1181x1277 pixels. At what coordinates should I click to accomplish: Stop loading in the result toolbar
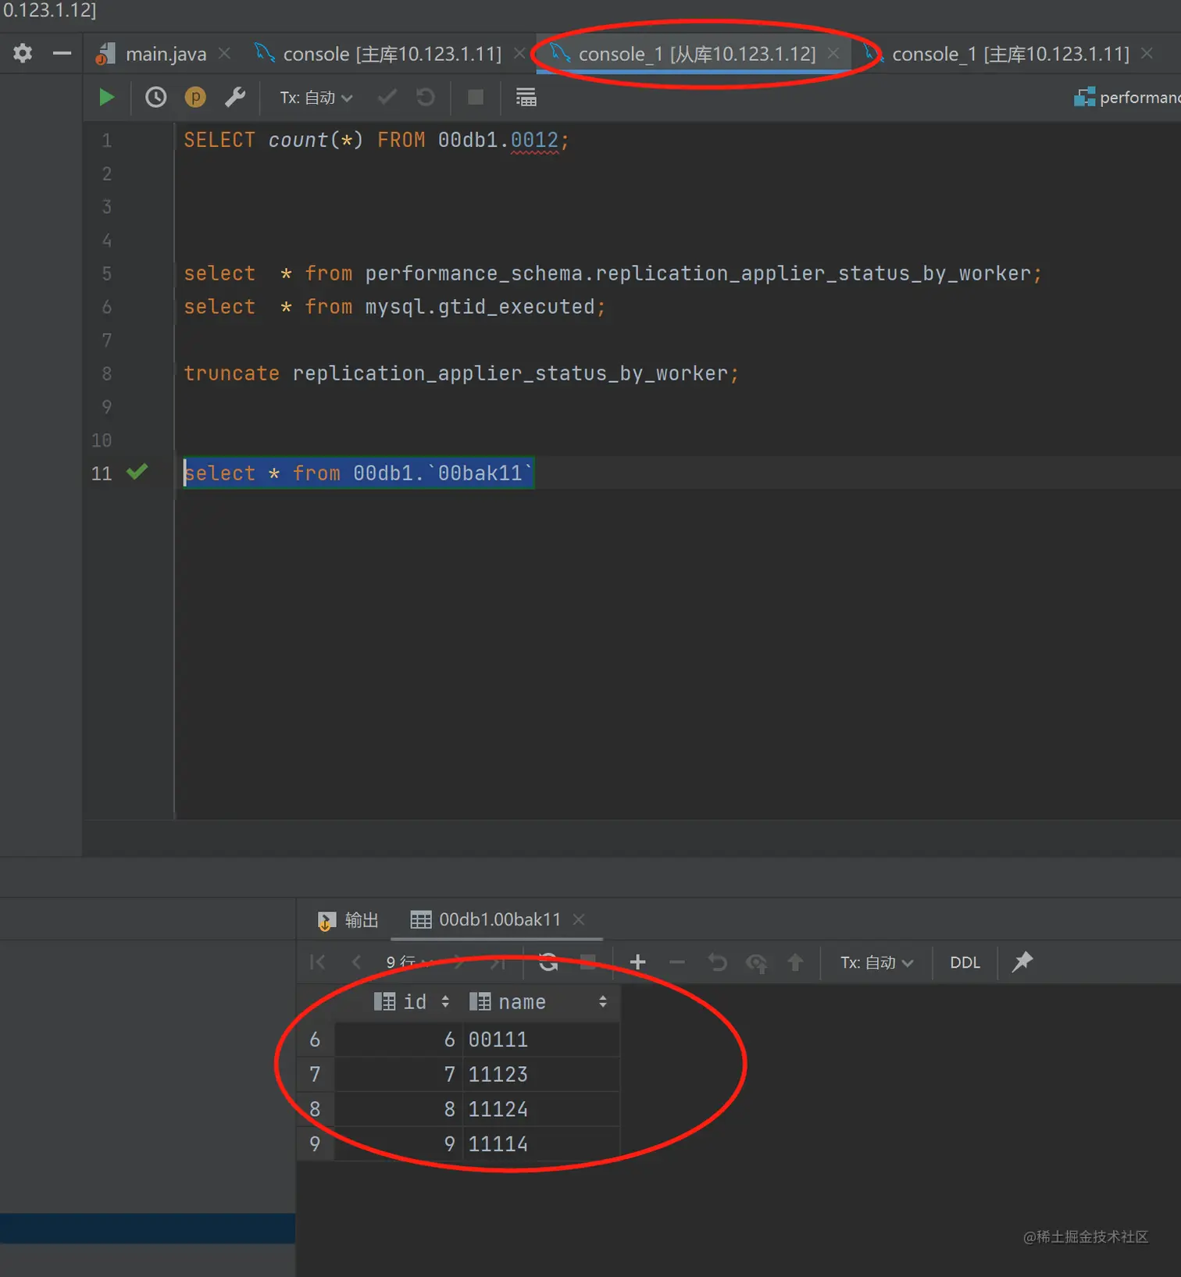pyautogui.click(x=588, y=962)
